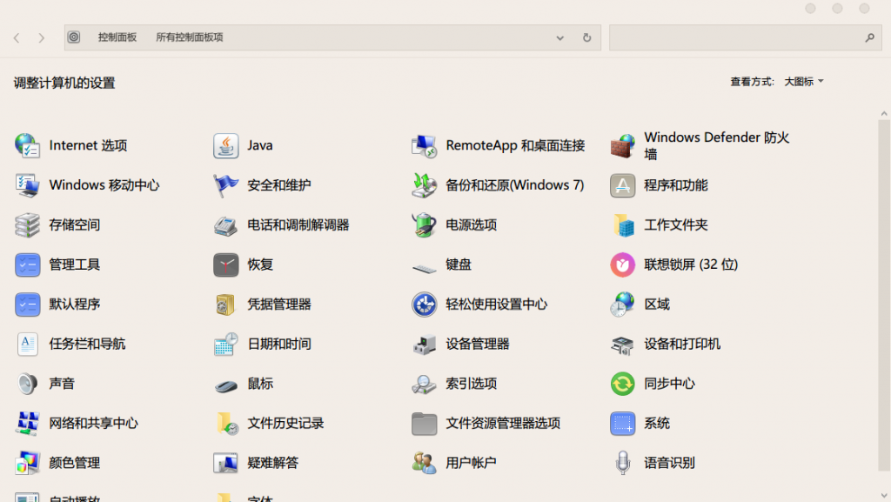
Task: Go back with the left arrow
Action: [17, 38]
